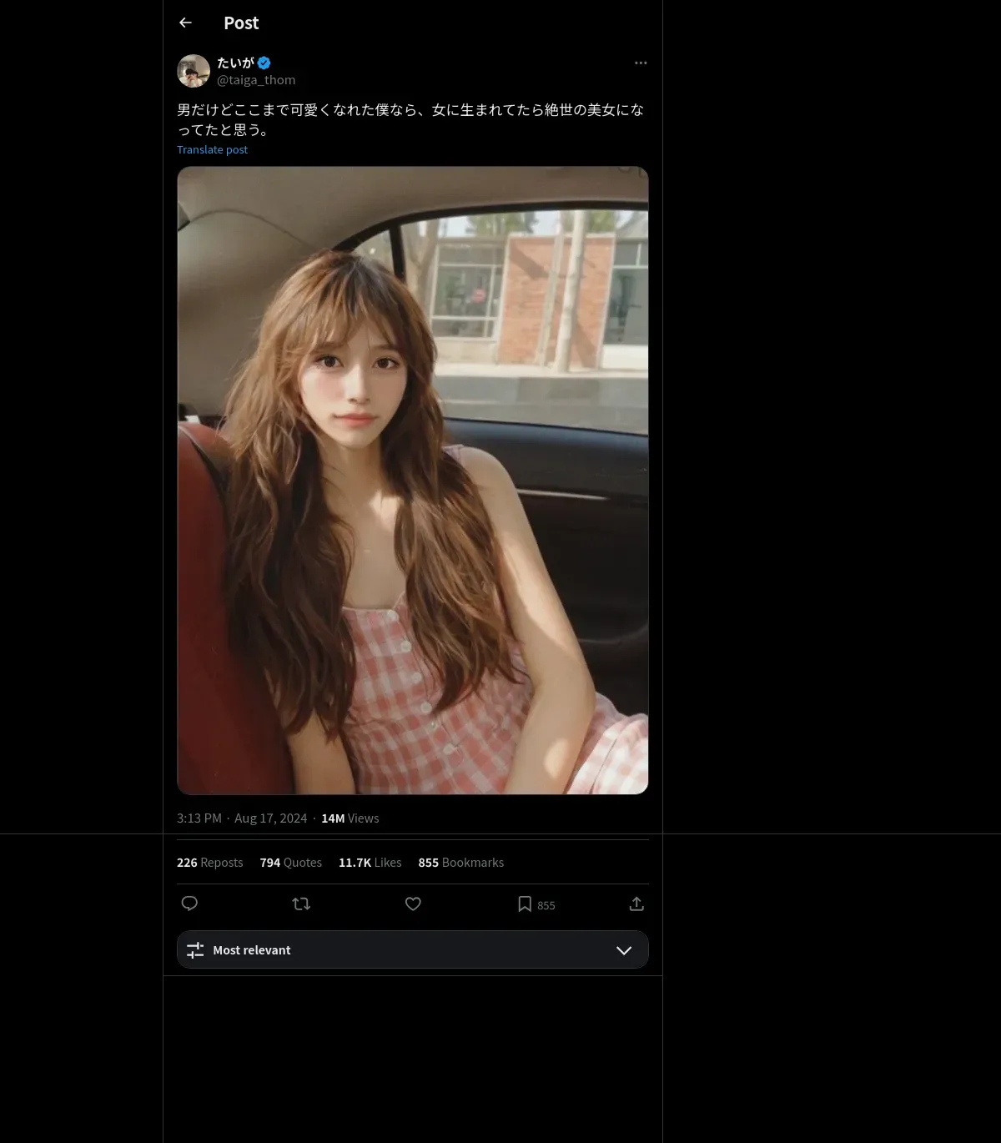1001x1143 pixels.
Task: Click the 855 Bookmarks count
Action: (460, 863)
